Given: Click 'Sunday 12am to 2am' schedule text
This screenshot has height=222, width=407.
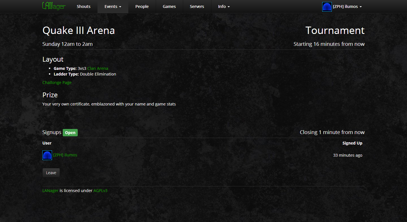Looking at the screenshot, I should (68, 44).
